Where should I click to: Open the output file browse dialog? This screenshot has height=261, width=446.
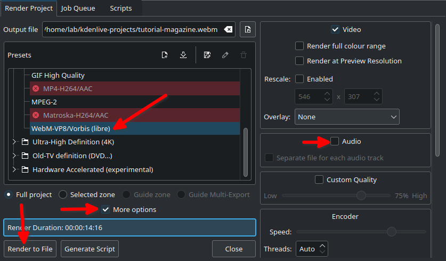(x=248, y=29)
